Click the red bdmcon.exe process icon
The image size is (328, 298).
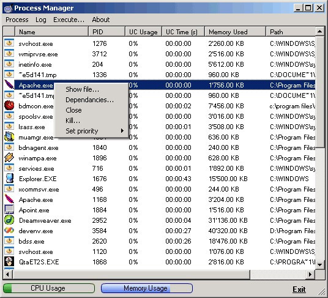coord(9,105)
